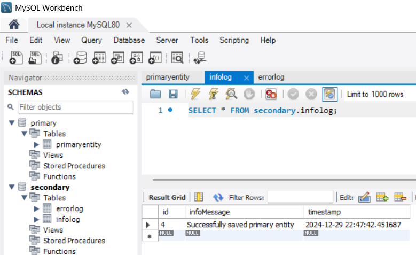Click Result Grid label button

click(167, 197)
